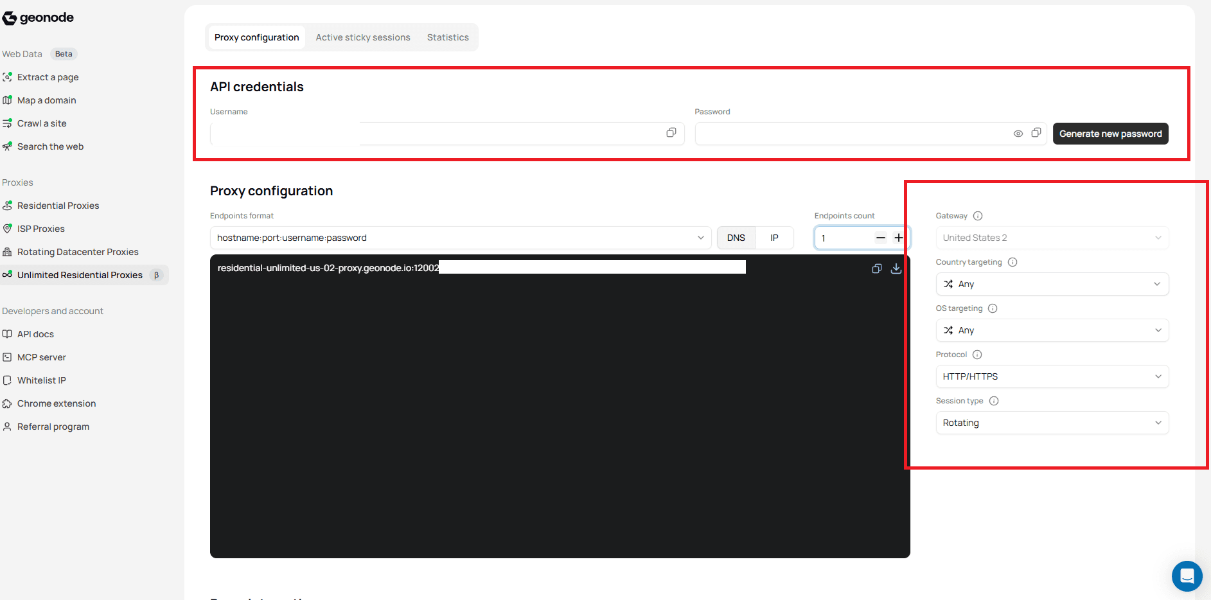This screenshot has height=600, width=1211.
Task: Select the Proxy configuration tab
Action: pos(257,37)
